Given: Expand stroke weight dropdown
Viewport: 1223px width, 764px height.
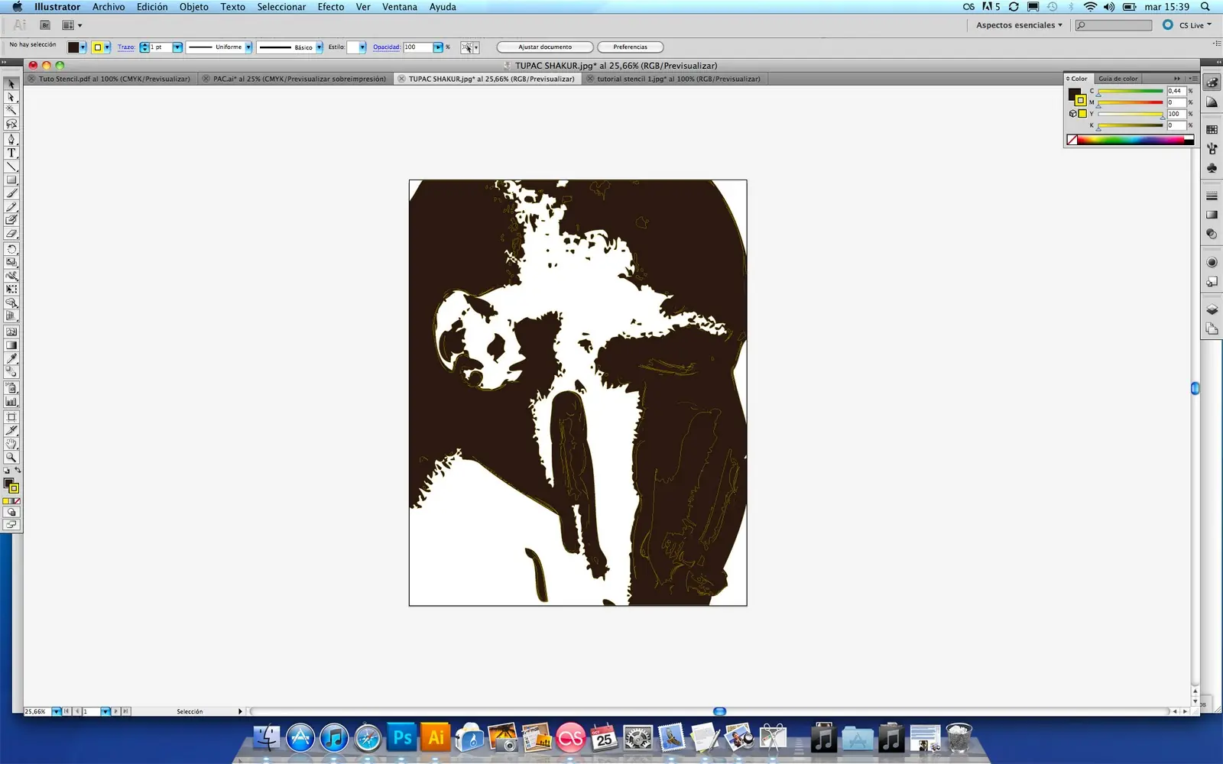Looking at the screenshot, I should click(177, 47).
